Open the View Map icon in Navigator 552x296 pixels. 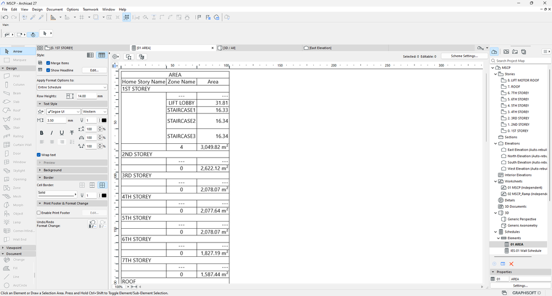(506, 52)
